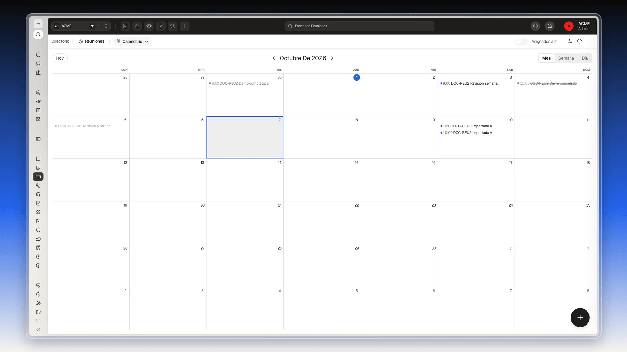Screen dimensions: 627x352
Task: Open the help question mark icon
Action: (535, 26)
